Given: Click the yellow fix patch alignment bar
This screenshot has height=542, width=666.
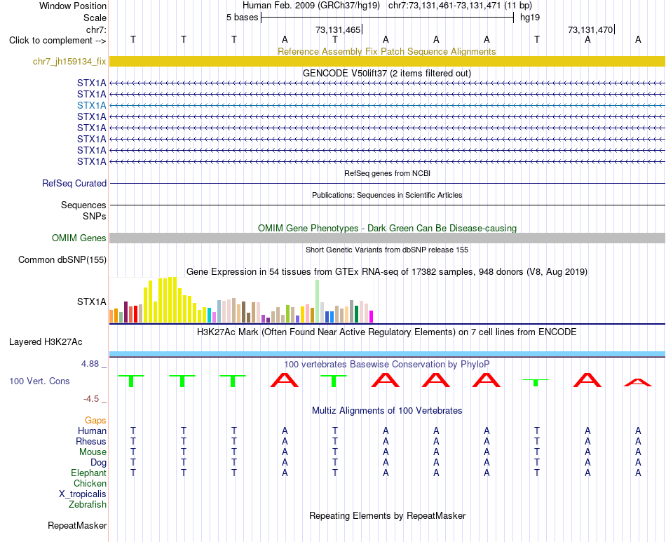Looking at the screenshot, I should click(x=387, y=61).
